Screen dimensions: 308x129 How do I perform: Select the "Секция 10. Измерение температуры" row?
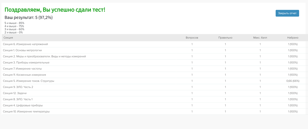(26, 112)
